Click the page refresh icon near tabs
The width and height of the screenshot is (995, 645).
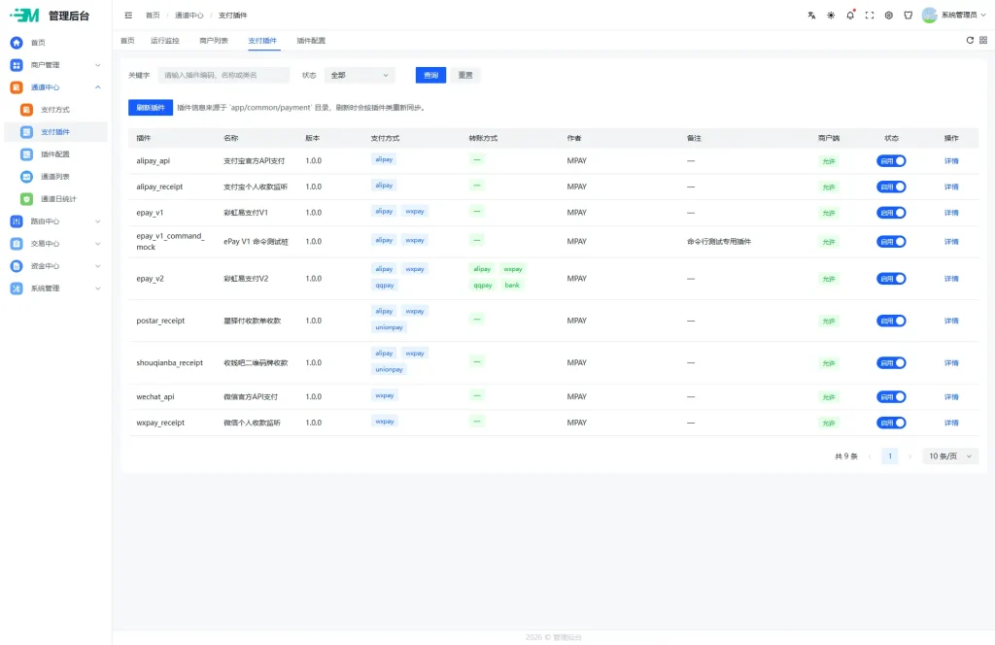[970, 40]
